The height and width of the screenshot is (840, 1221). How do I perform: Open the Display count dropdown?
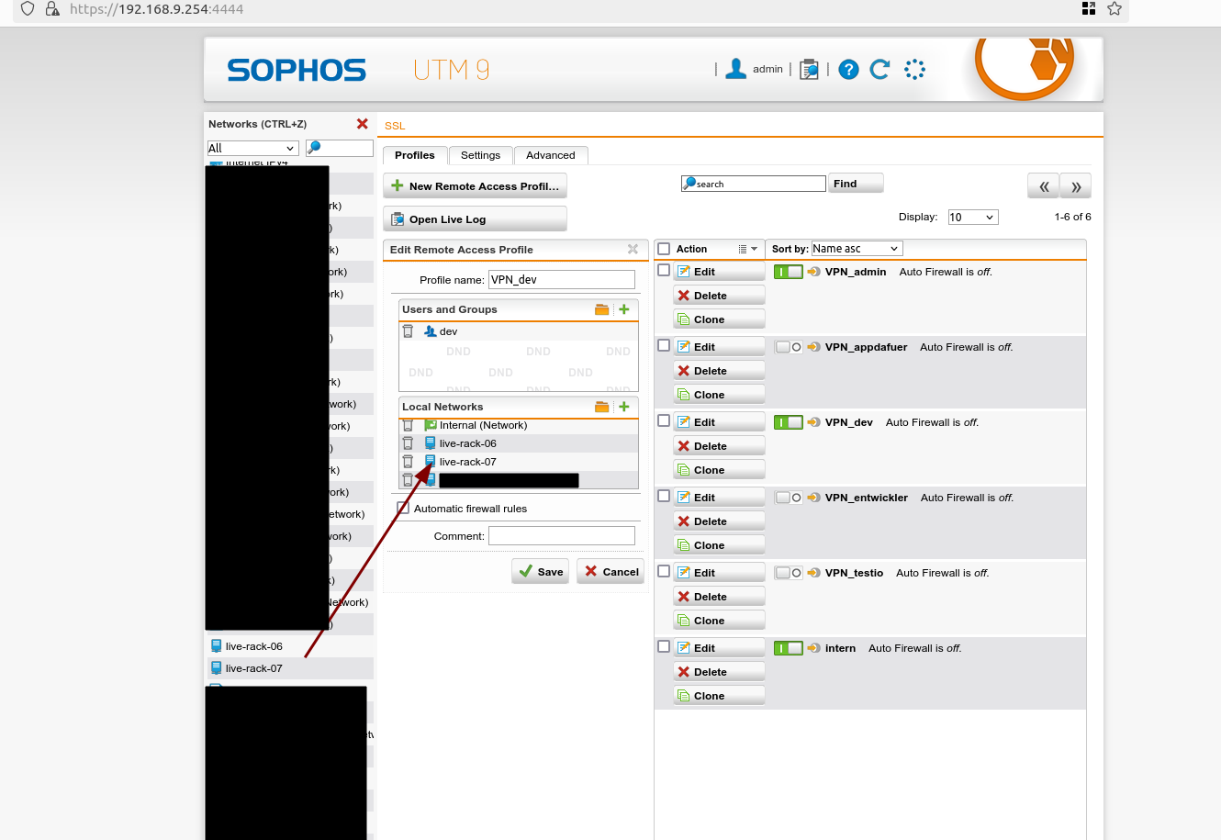(972, 218)
